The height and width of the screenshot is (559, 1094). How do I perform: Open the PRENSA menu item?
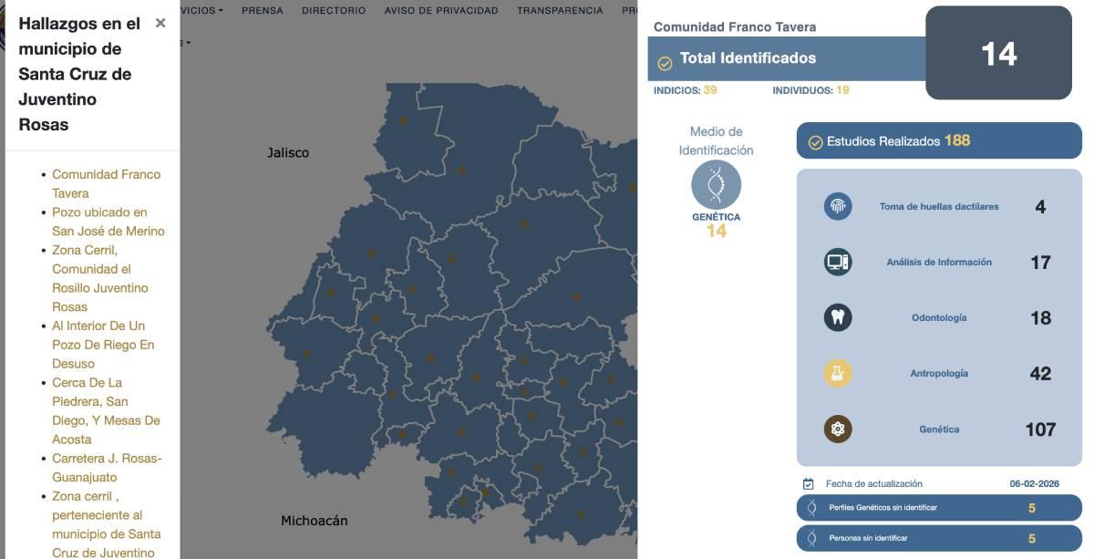pos(263,10)
